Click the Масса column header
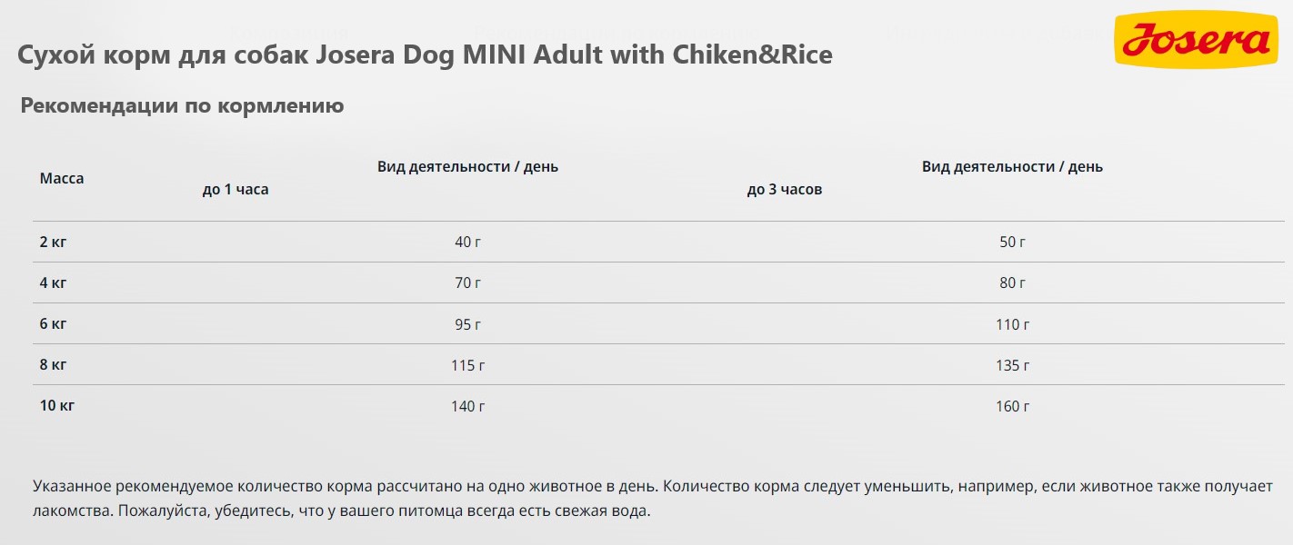Screen dimensions: 1293x545 pyautogui.click(x=62, y=179)
